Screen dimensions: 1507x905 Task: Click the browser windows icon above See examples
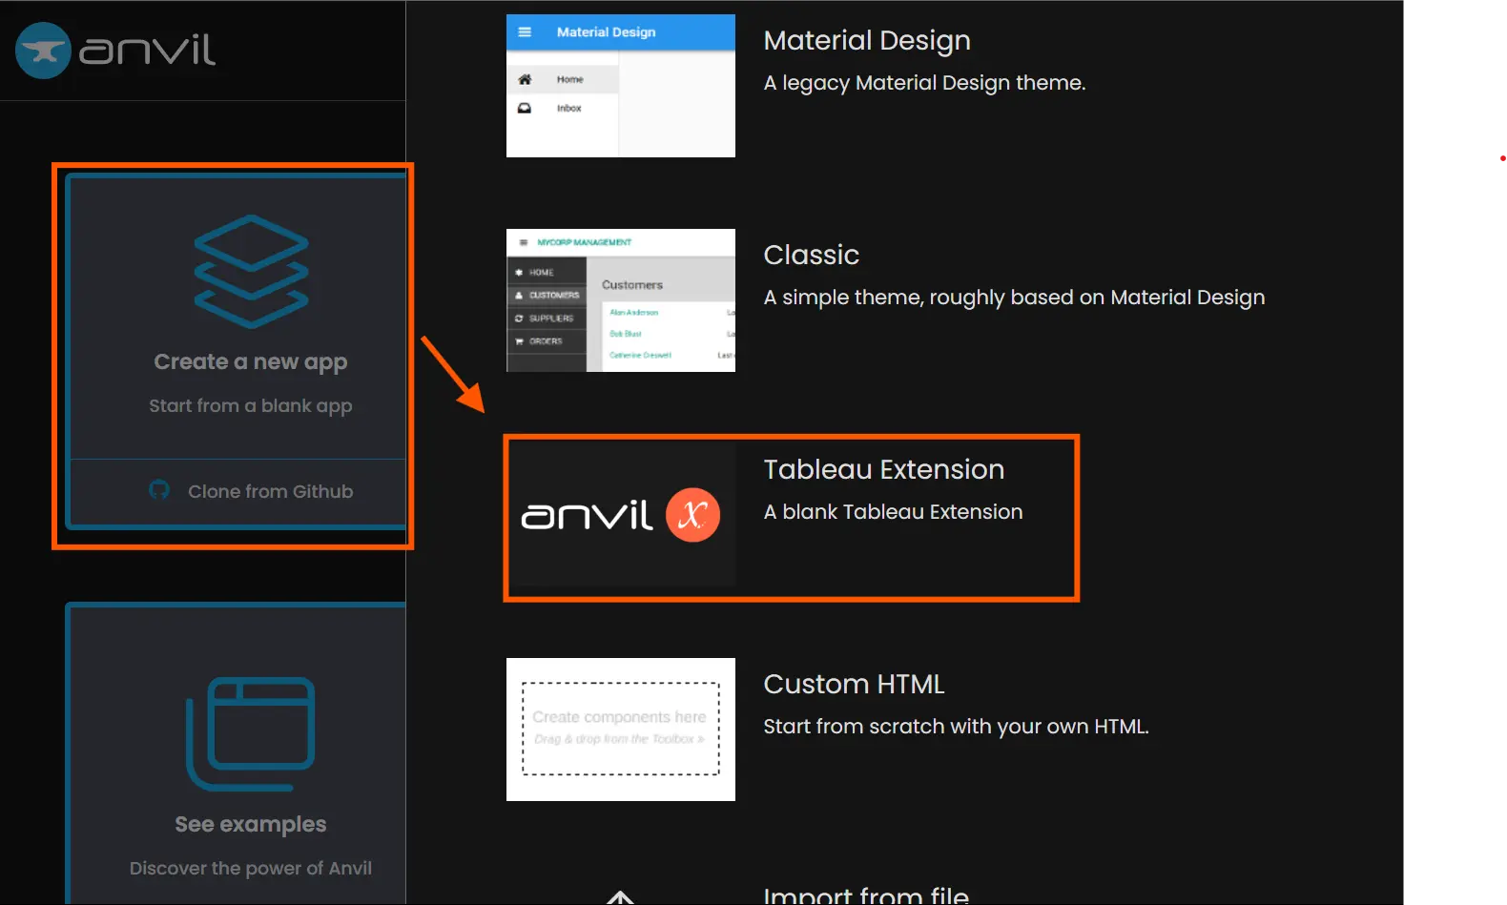click(251, 733)
